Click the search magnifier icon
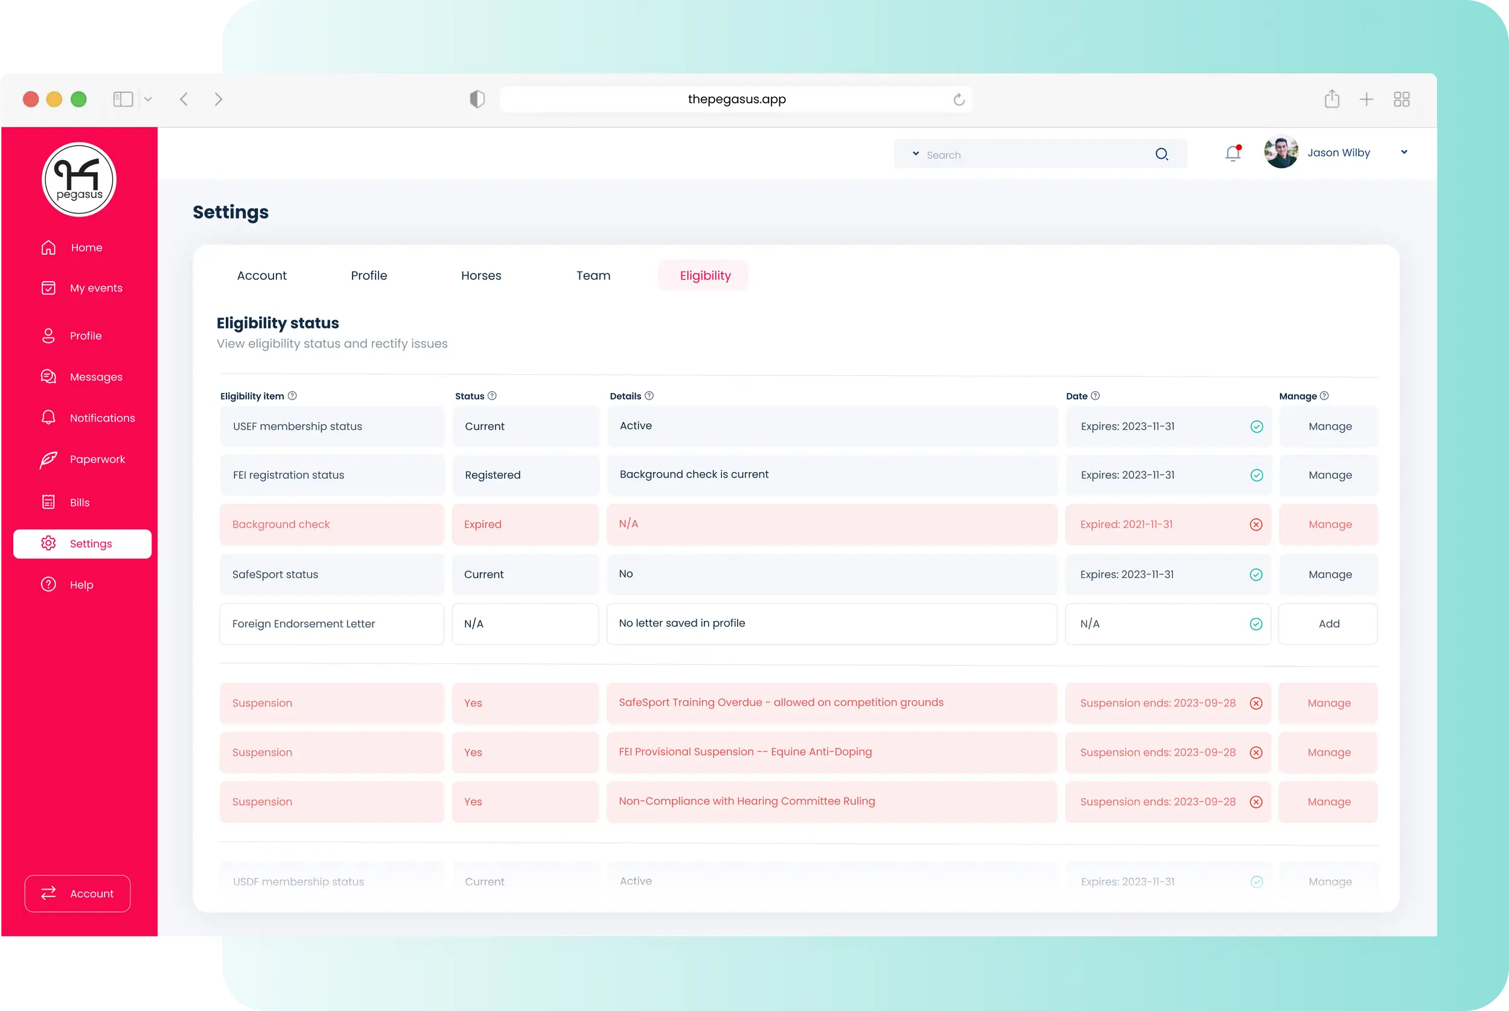The image size is (1509, 1011). click(x=1161, y=154)
